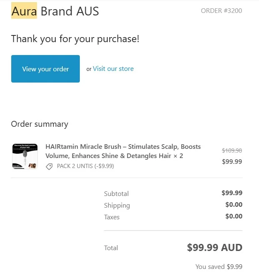
Task: Click the HAIRtamin Miracle Brush product title
Action: (x=123, y=151)
